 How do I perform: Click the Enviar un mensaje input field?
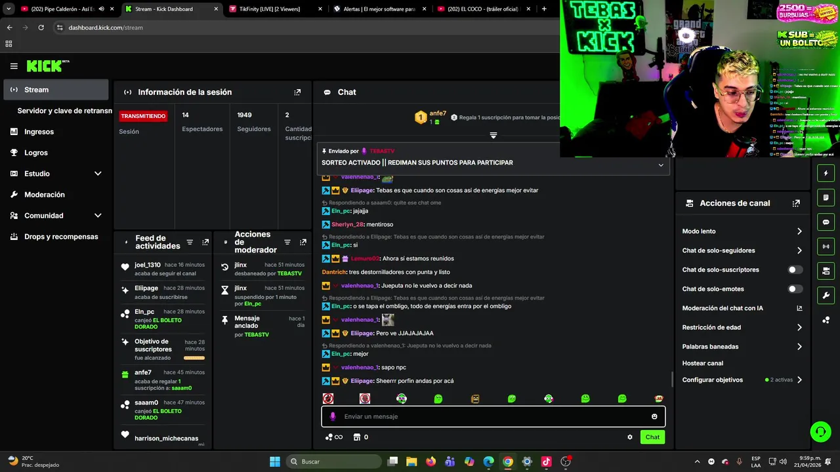click(493, 416)
